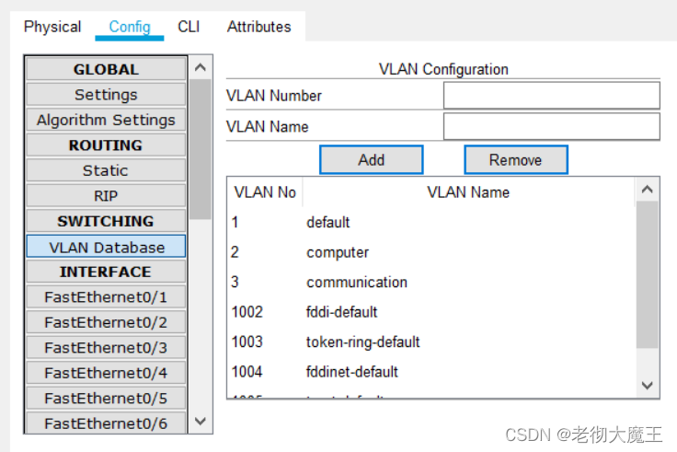
Task: Click the VLAN Name text box
Action: click(x=551, y=126)
